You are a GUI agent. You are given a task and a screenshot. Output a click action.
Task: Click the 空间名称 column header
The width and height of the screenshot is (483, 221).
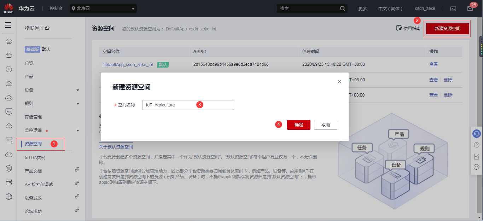click(111, 52)
